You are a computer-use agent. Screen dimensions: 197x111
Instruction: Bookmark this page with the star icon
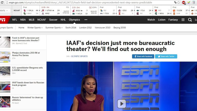tap(179, 2)
